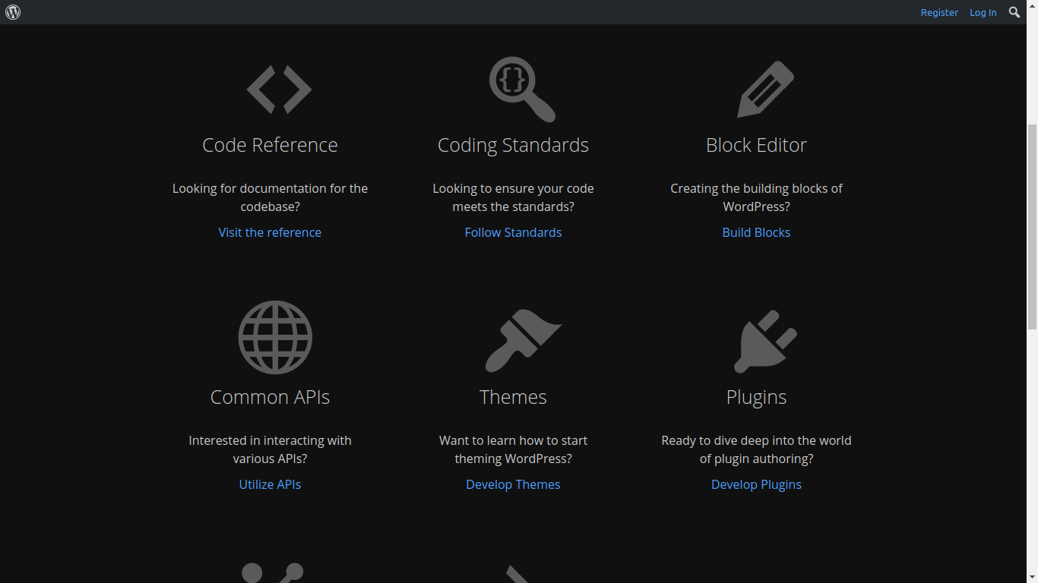Click the text 'Looking to ensure your code meets the standards?'
Screen dimensions: 1038x583
coord(513,197)
